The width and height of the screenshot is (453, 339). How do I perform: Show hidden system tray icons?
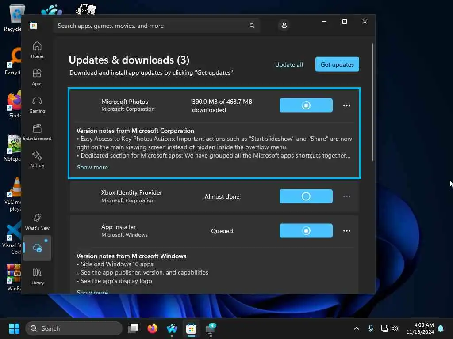[357, 328]
